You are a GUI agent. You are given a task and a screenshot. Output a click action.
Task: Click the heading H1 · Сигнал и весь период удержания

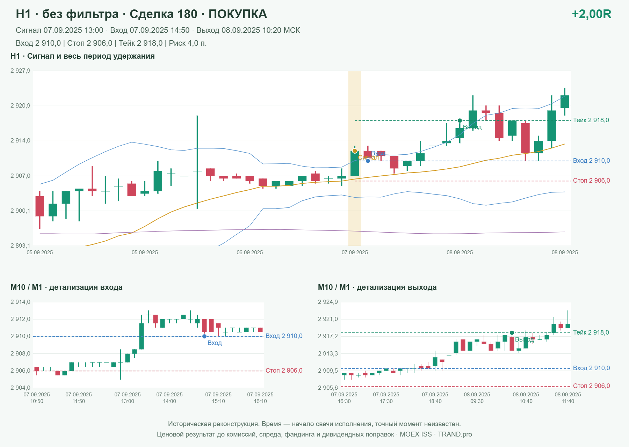82,56
